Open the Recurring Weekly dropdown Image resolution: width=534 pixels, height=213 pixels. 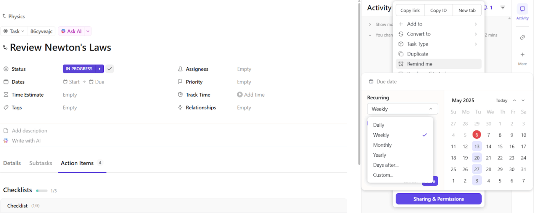coord(402,109)
